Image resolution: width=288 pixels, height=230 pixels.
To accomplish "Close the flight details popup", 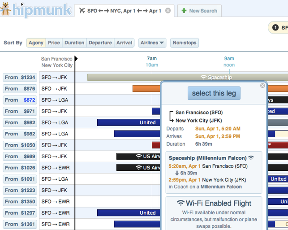I will click(262, 86).
